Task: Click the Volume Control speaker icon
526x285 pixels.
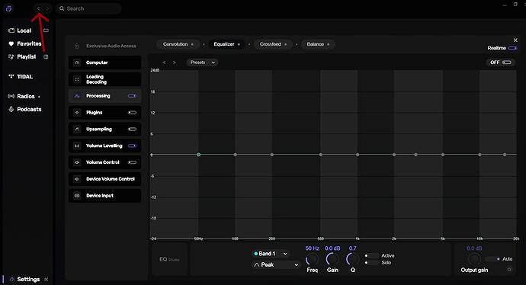Action: [x=77, y=162]
